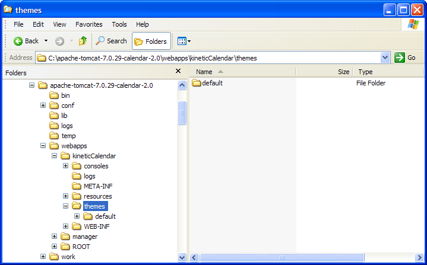Expand the default folder in tree

coord(77,216)
